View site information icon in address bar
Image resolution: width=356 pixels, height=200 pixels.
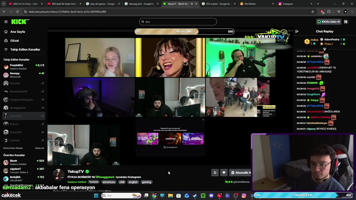pyautogui.click(x=25, y=12)
